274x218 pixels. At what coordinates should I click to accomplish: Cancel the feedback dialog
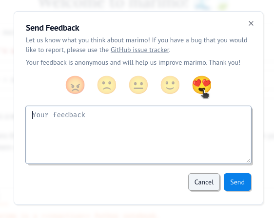[x=204, y=182]
